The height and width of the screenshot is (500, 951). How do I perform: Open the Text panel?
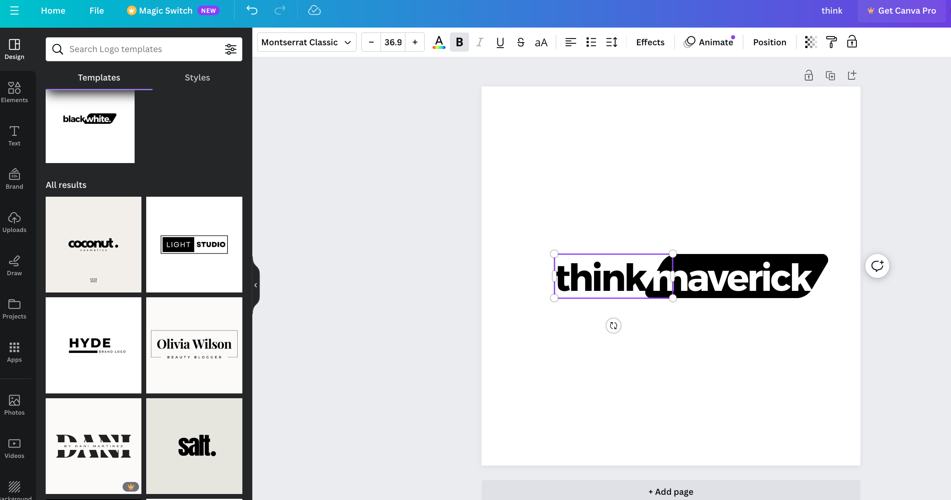(x=14, y=135)
